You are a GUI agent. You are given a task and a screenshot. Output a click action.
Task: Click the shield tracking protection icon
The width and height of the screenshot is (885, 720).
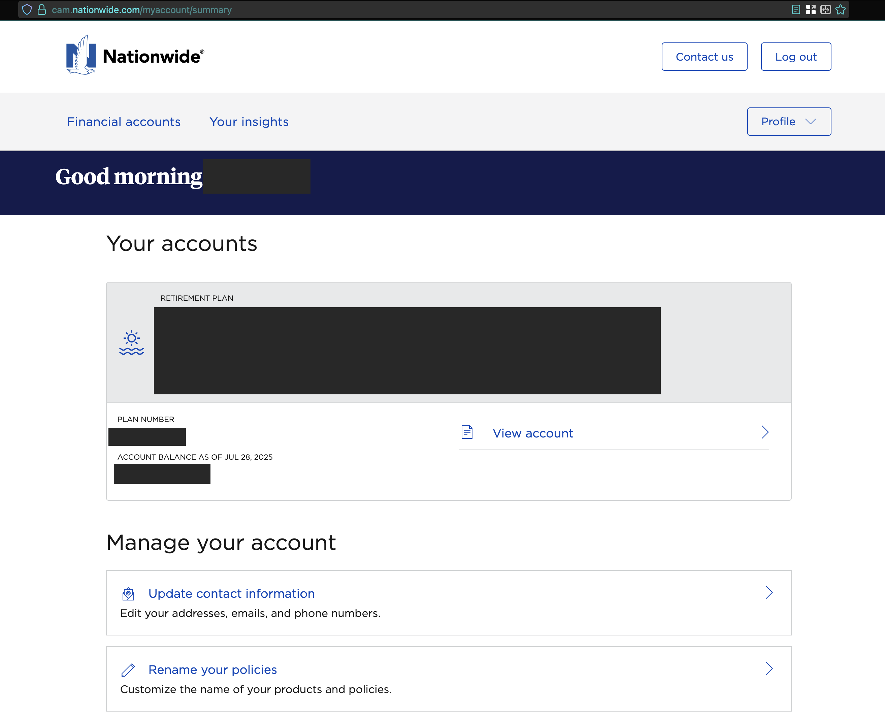click(27, 9)
